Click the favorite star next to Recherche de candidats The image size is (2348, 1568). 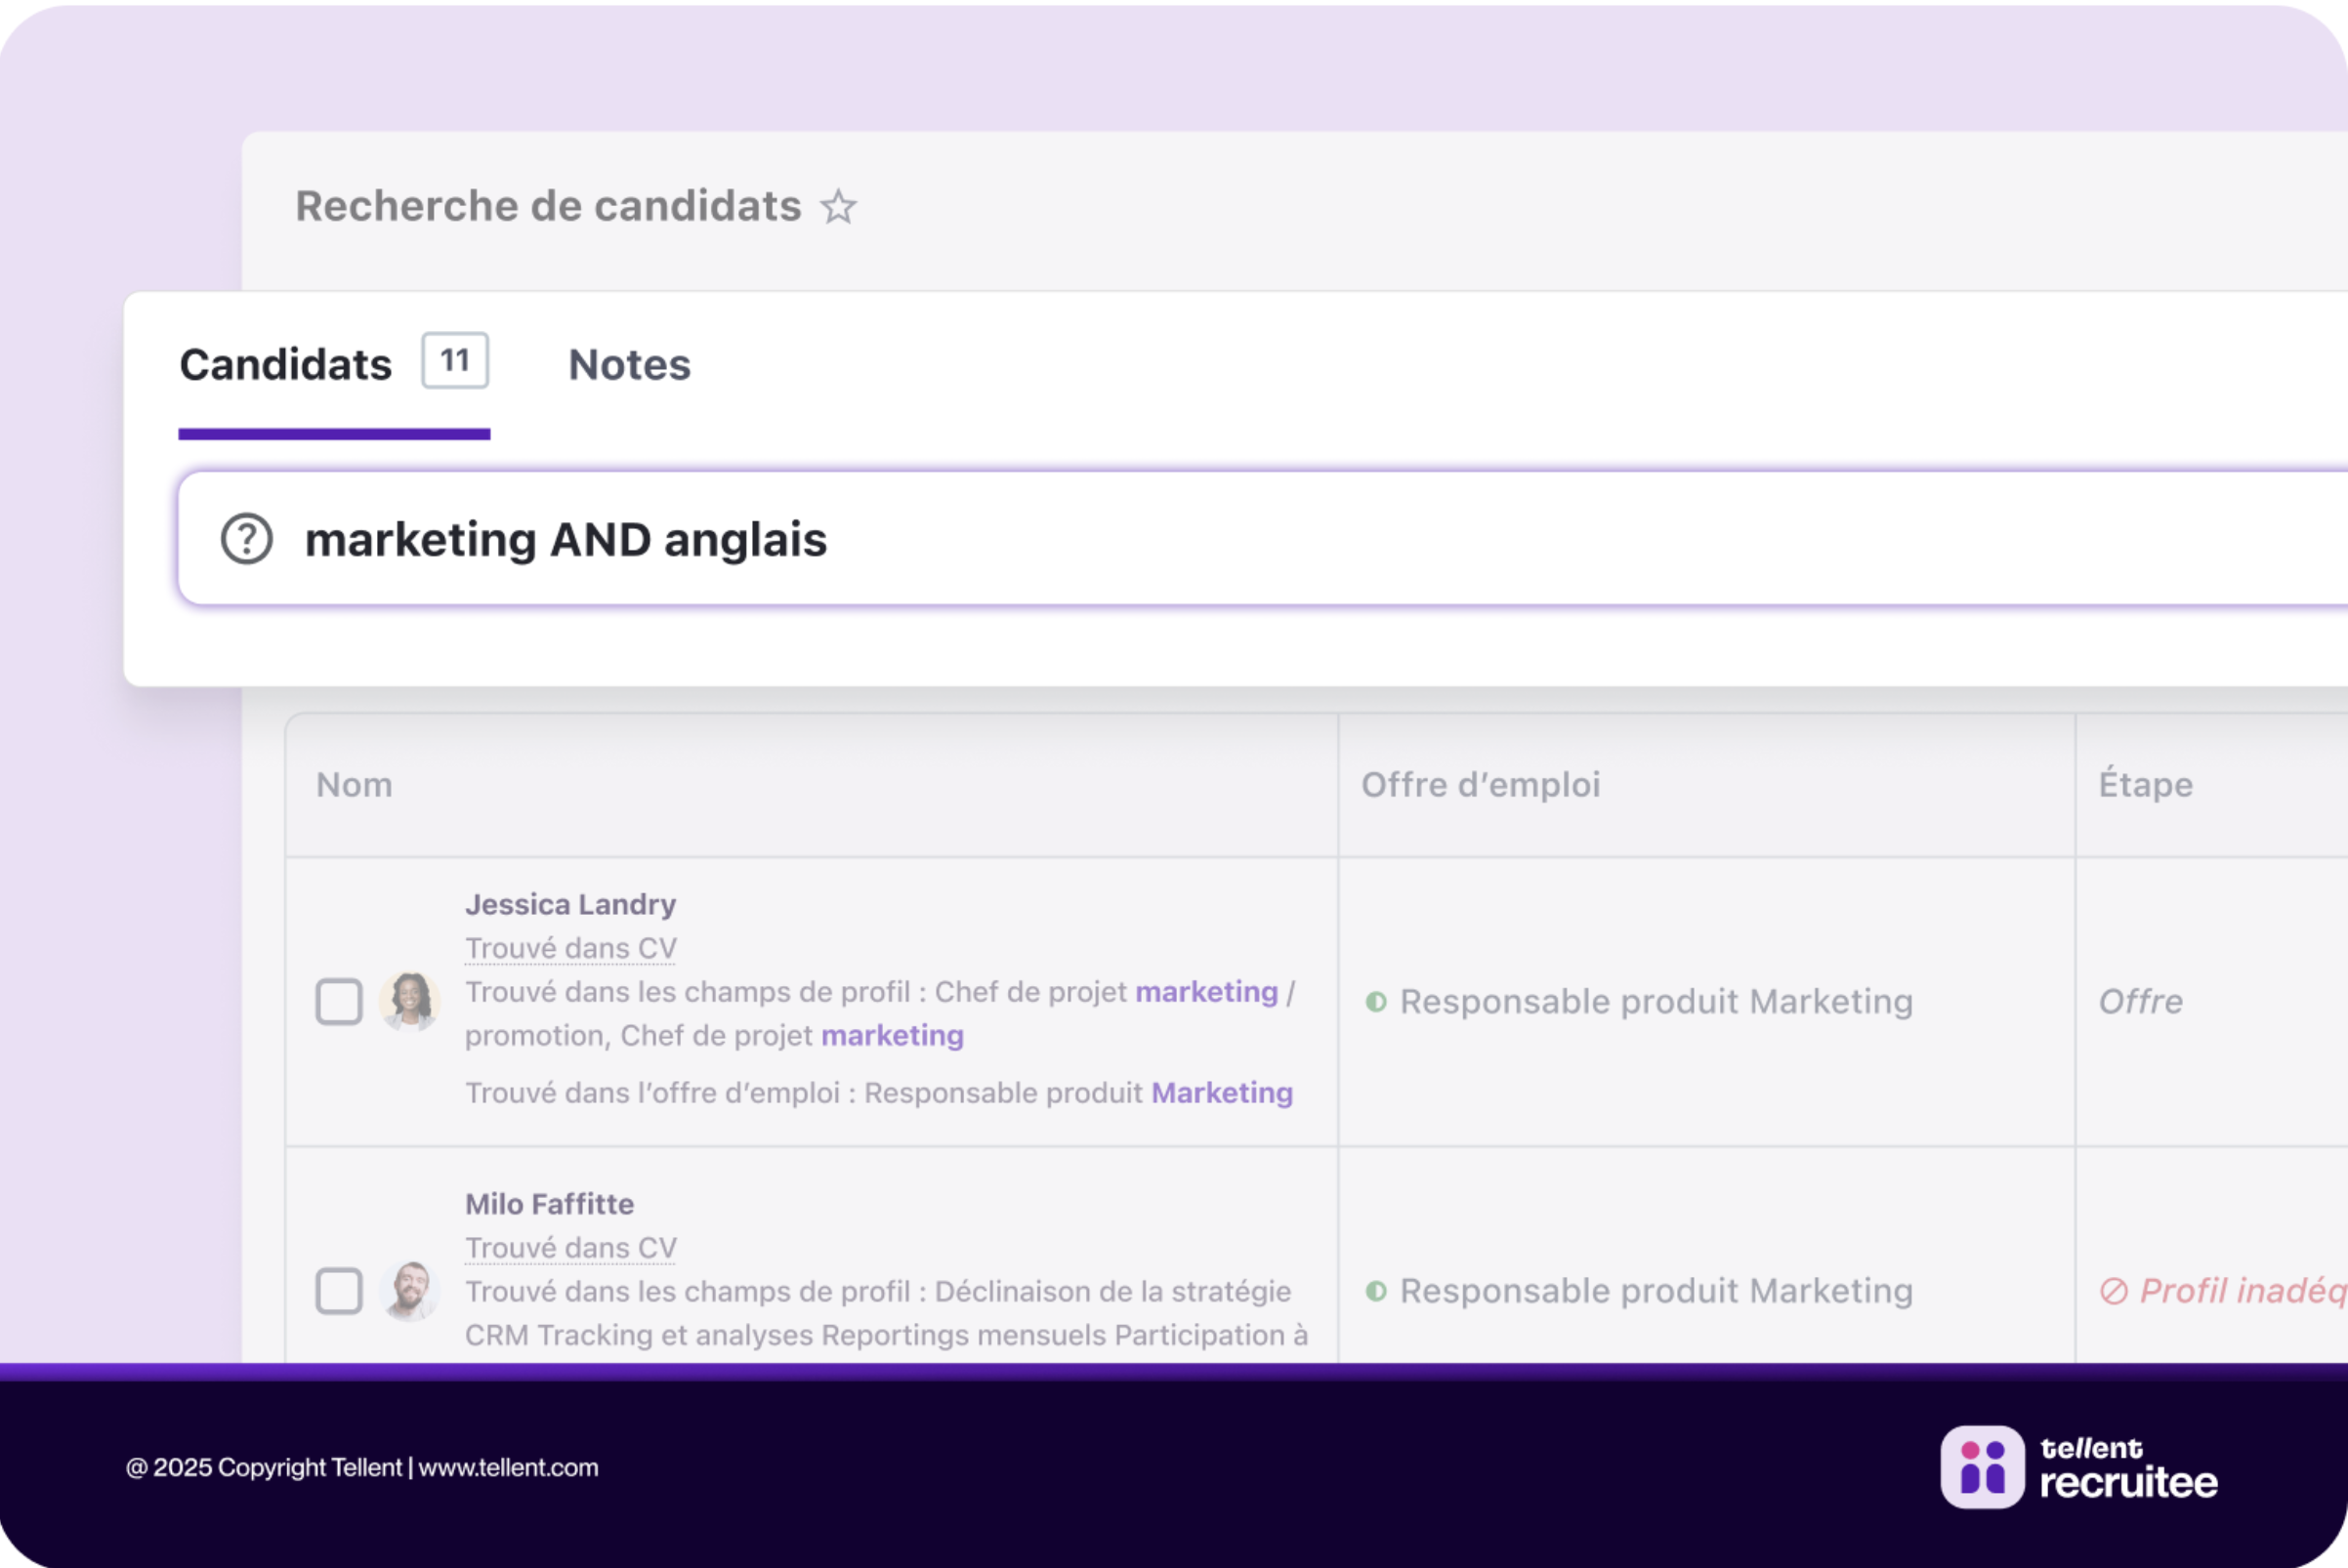pyautogui.click(x=838, y=207)
